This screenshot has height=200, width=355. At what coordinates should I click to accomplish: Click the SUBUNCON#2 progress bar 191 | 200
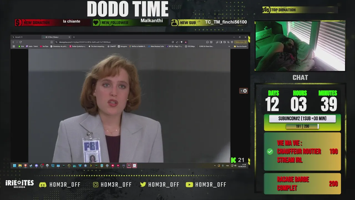point(302,126)
